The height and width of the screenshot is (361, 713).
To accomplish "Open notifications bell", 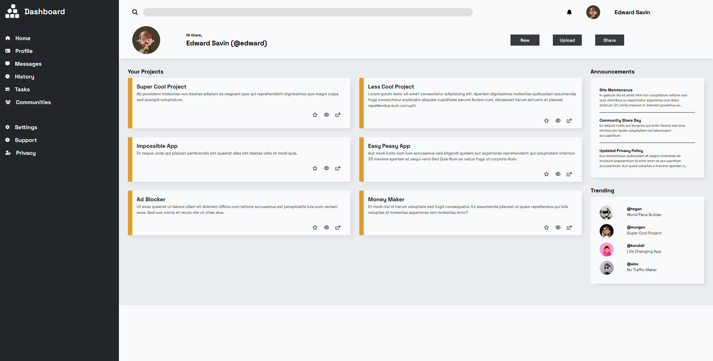I will point(569,12).
